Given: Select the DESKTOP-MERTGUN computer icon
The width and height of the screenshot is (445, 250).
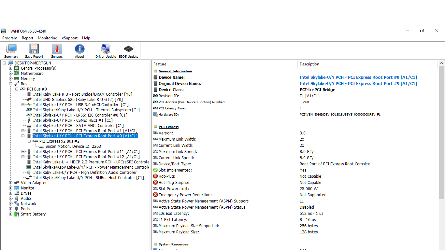Looking at the screenshot, I should [x=11, y=63].
